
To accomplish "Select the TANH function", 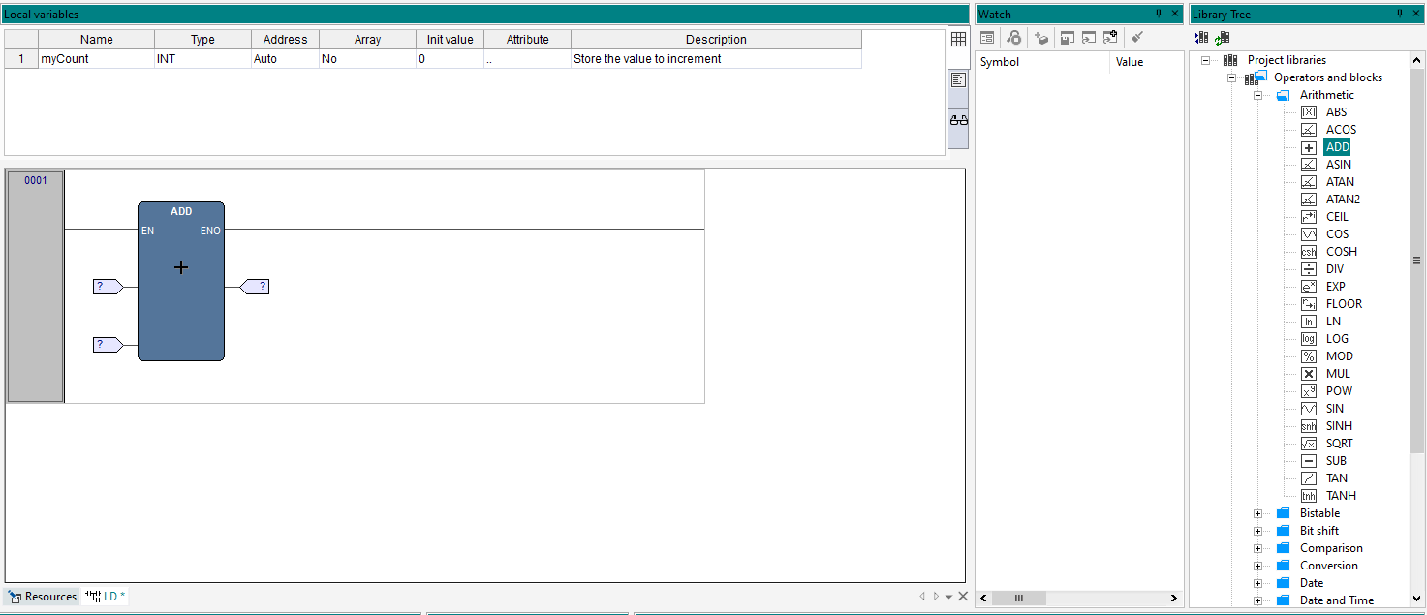I will (1341, 496).
